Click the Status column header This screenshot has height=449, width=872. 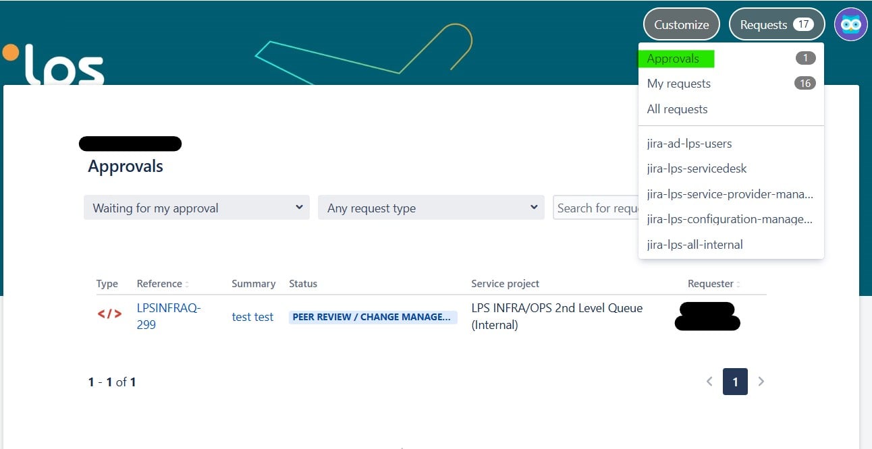pos(303,284)
